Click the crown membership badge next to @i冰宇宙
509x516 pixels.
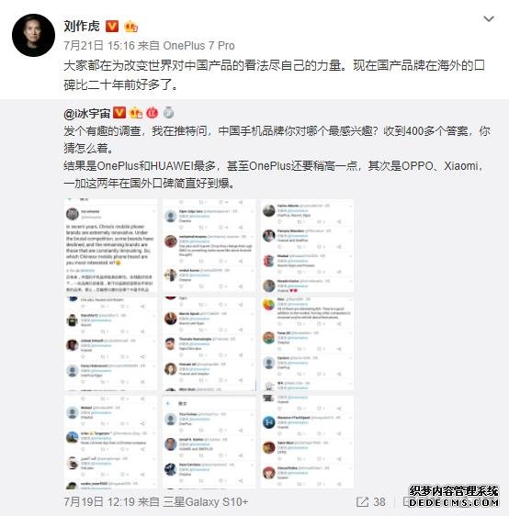(x=136, y=113)
